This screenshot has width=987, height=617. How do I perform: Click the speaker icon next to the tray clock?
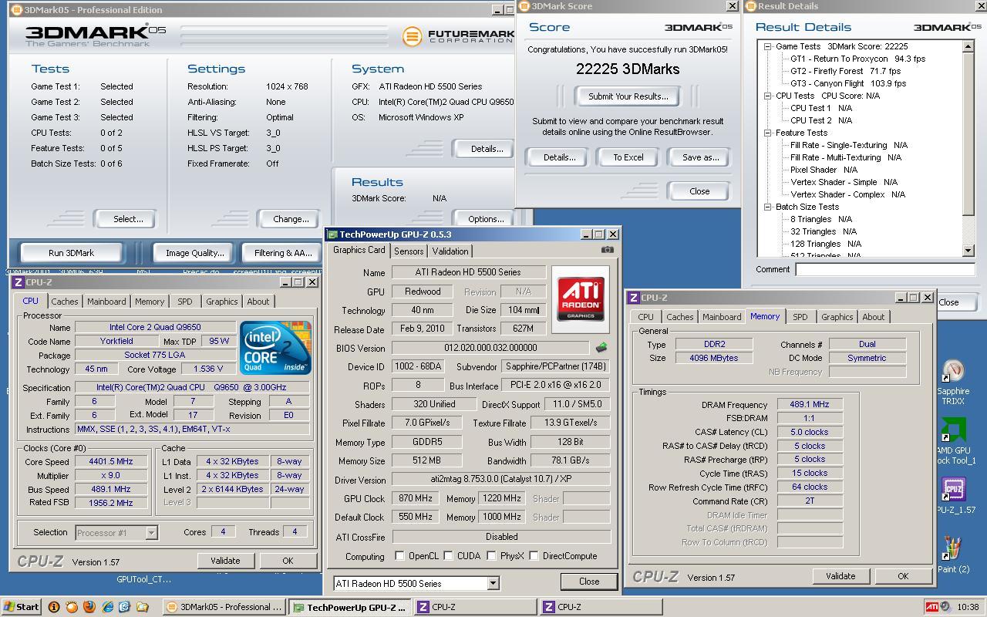945,607
